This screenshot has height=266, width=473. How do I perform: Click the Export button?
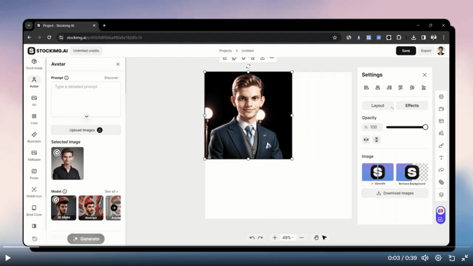point(426,51)
